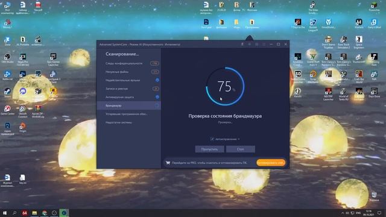The width and height of the screenshot is (386, 217).
Task: Click the Стоп (Stop) button
Action: click(241, 149)
